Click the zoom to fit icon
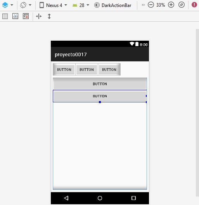 (x=182, y=5)
